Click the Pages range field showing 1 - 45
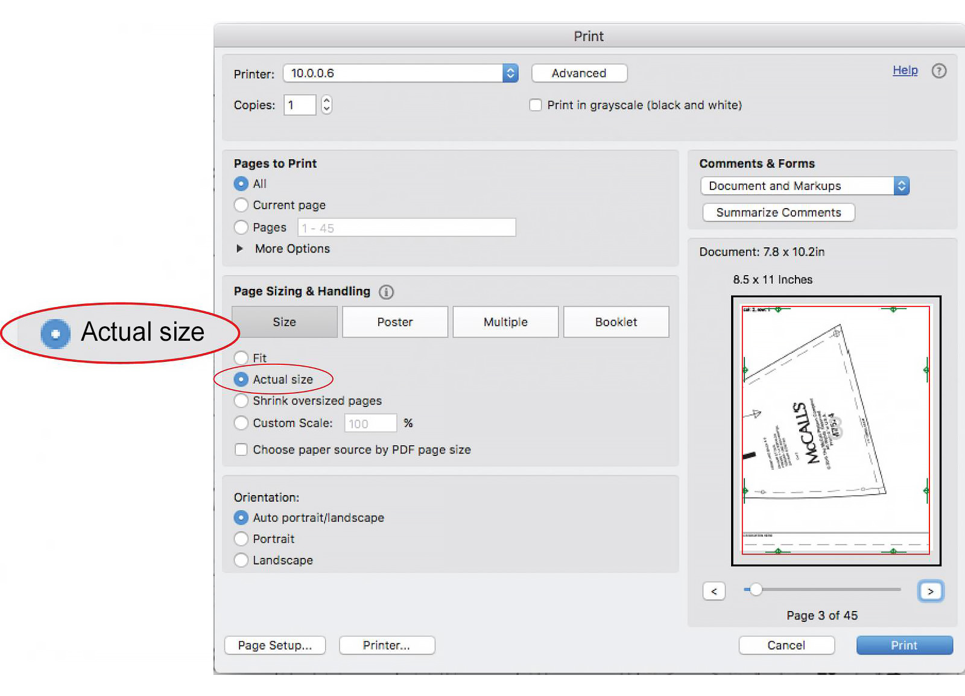 click(407, 227)
